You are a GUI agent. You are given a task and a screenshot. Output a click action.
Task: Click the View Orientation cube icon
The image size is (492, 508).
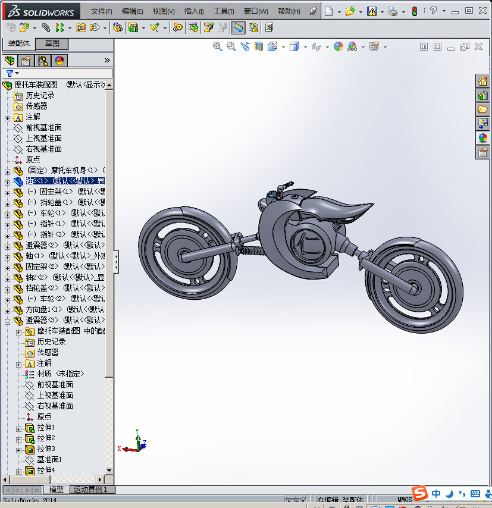[x=272, y=46]
